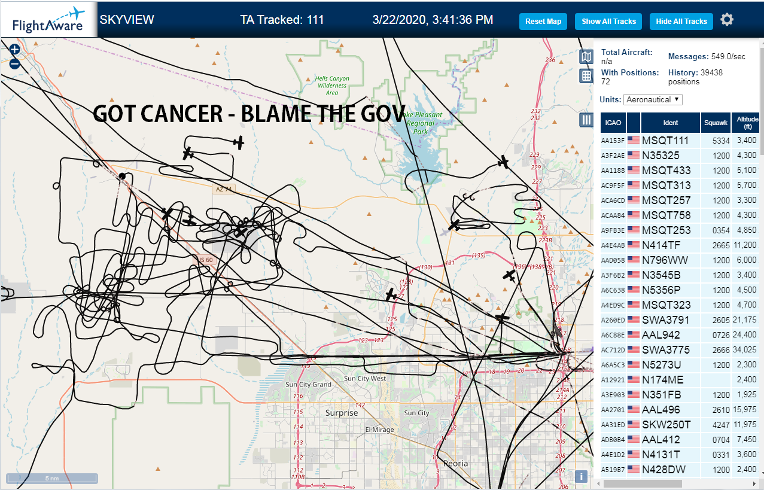The height and width of the screenshot is (490, 764).
Task: Click ICAO code A260ED
Action: 613,321
